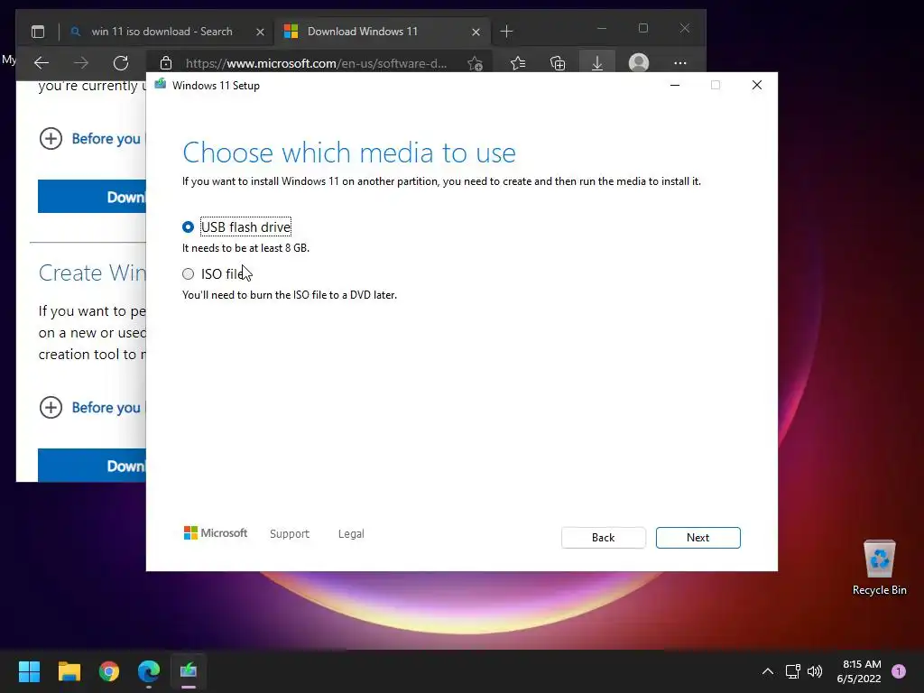Select the ISO file radio button
Viewport: 924px width, 693px height.
(x=188, y=274)
